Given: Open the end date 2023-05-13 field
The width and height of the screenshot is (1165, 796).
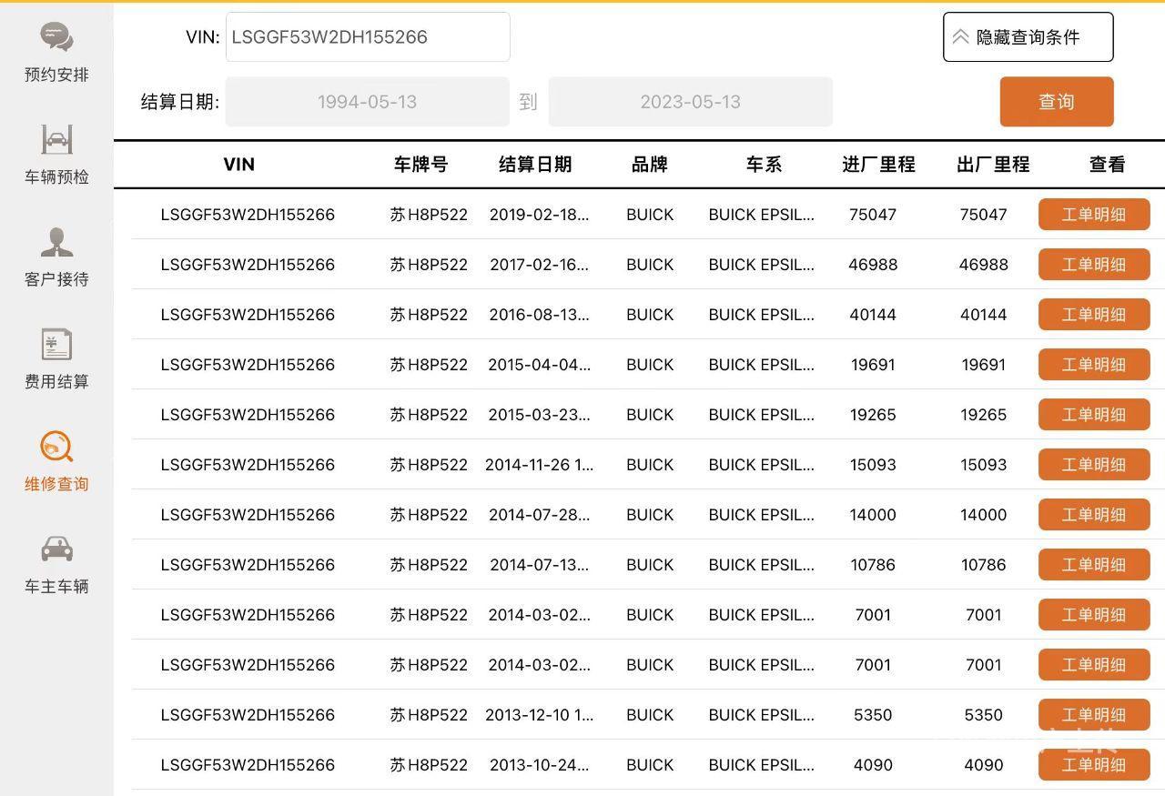Looking at the screenshot, I should point(691,102).
